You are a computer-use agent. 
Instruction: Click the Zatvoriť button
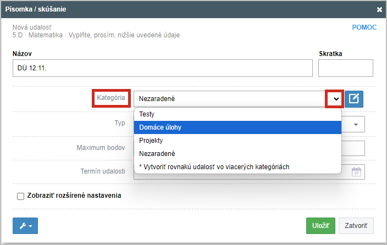pyautogui.click(x=356, y=226)
